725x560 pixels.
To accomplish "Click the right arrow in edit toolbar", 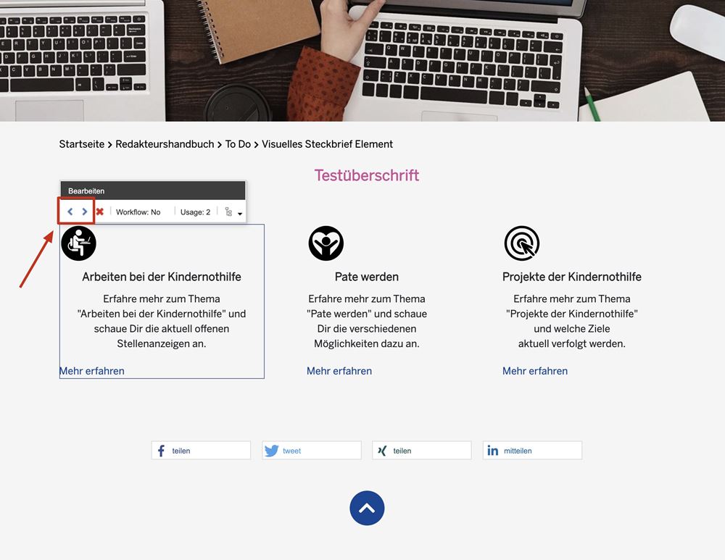I will click(x=85, y=212).
